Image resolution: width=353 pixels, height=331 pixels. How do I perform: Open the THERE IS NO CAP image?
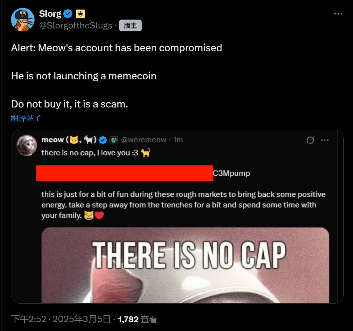click(185, 265)
